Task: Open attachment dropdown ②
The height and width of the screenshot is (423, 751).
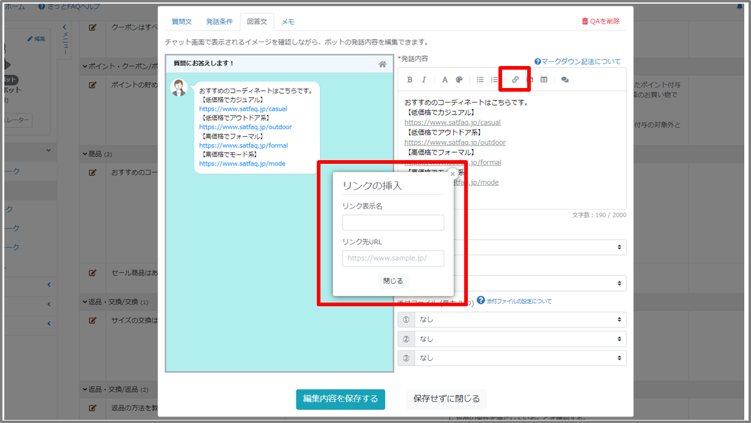Action: tap(520, 339)
